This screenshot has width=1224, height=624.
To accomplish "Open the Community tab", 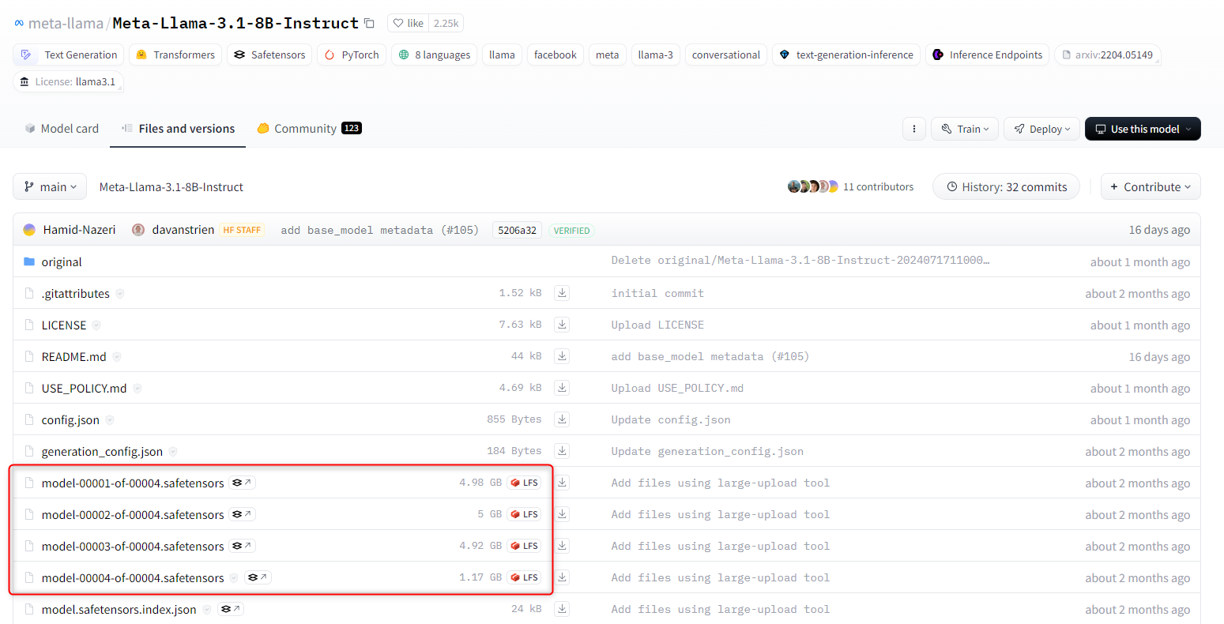I will [308, 129].
